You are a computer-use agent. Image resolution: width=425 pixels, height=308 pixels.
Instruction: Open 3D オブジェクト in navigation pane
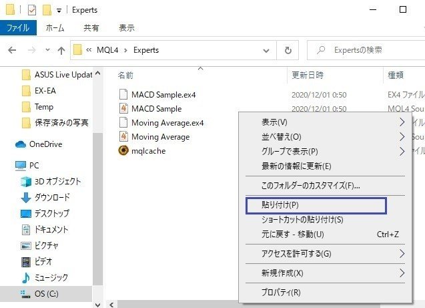(51, 182)
